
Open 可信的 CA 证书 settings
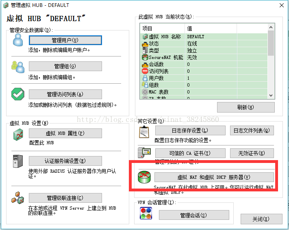(x=190, y=153)
